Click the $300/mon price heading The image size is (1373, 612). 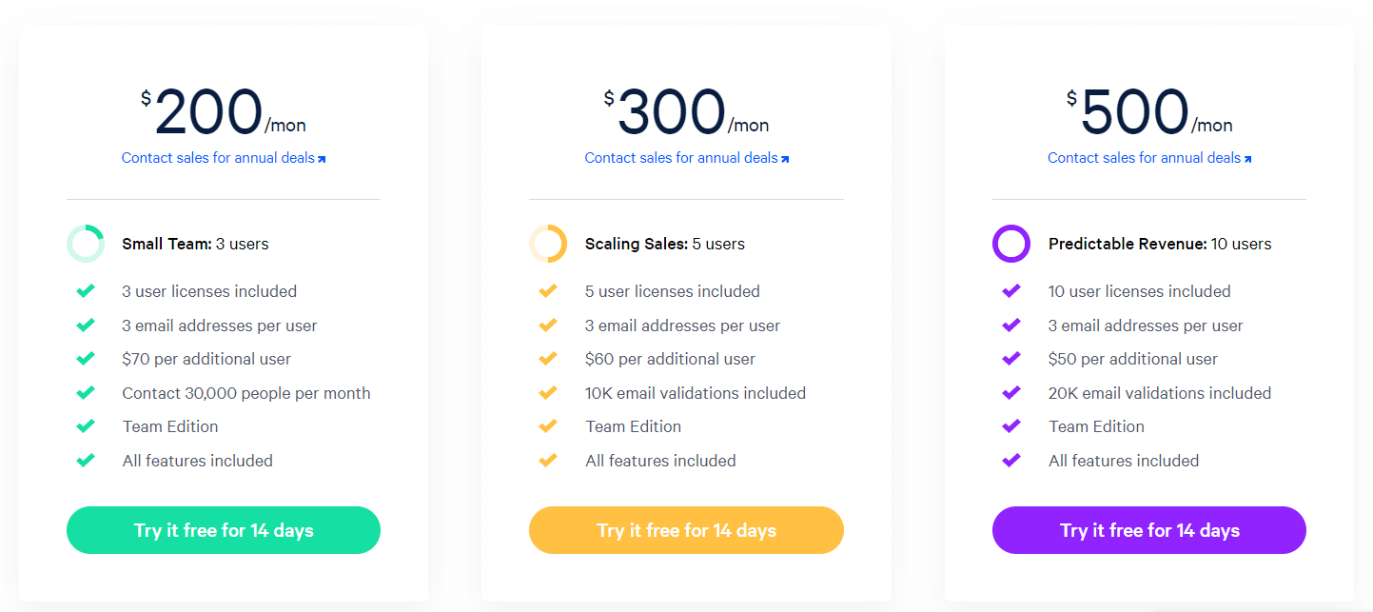pos(686,114)
